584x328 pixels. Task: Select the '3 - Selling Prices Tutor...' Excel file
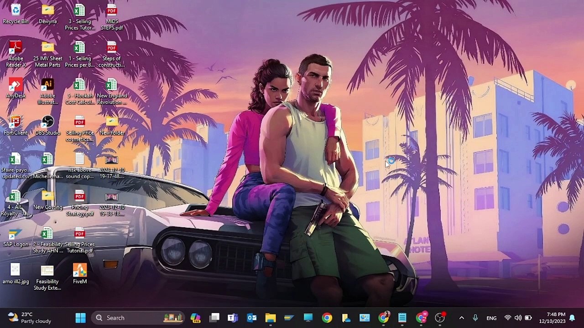click(80, 17)
